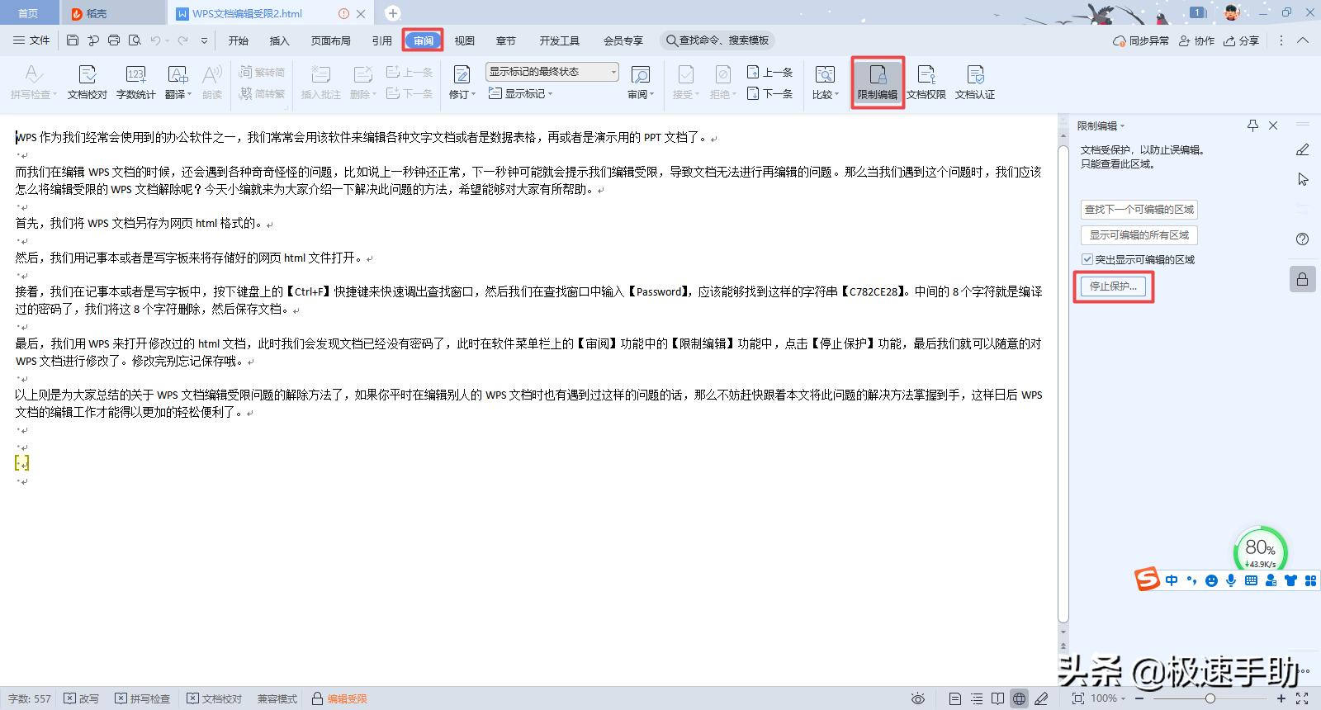Click the zoom in plus button

pos(1281,698)
